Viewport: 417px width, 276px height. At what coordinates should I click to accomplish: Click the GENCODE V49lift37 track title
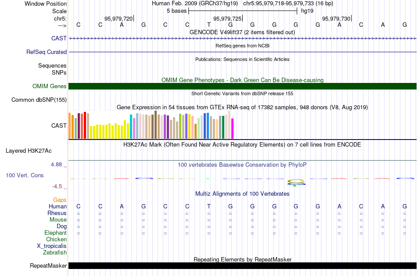click(x=242, y=32)
